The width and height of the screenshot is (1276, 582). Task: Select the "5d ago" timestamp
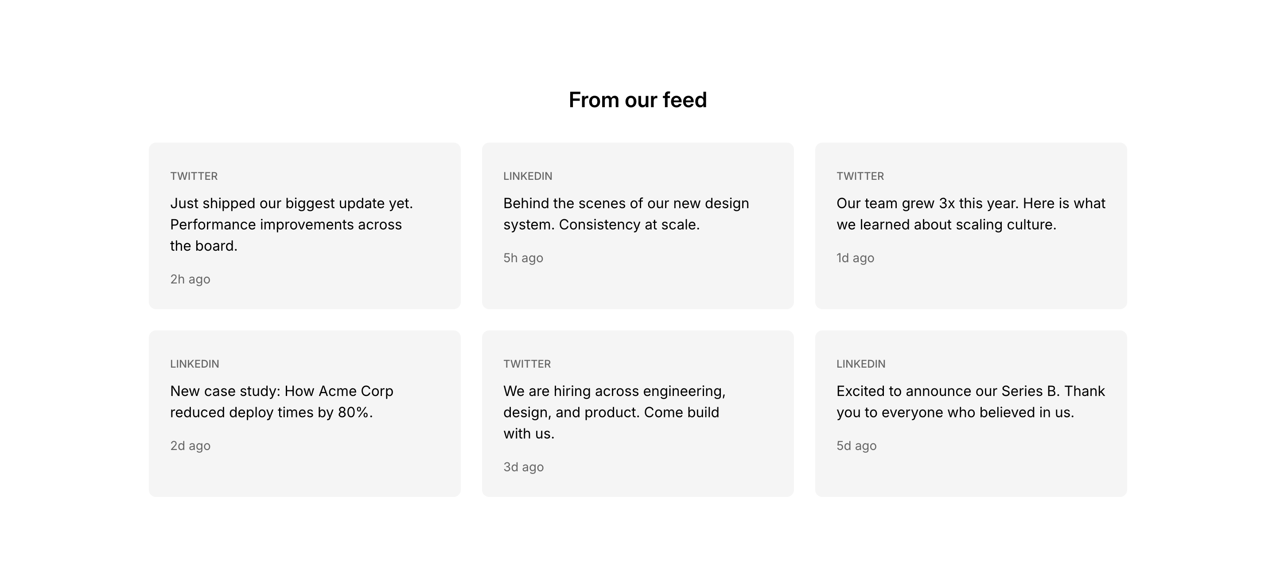pos(856,446)
